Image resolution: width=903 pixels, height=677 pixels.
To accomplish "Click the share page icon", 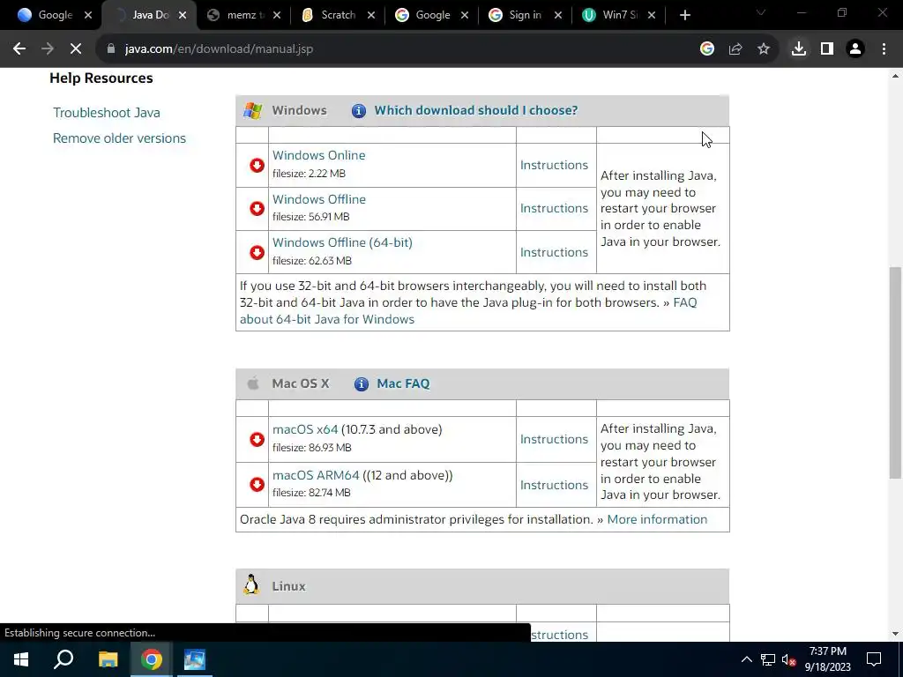I will coord(735,49).
